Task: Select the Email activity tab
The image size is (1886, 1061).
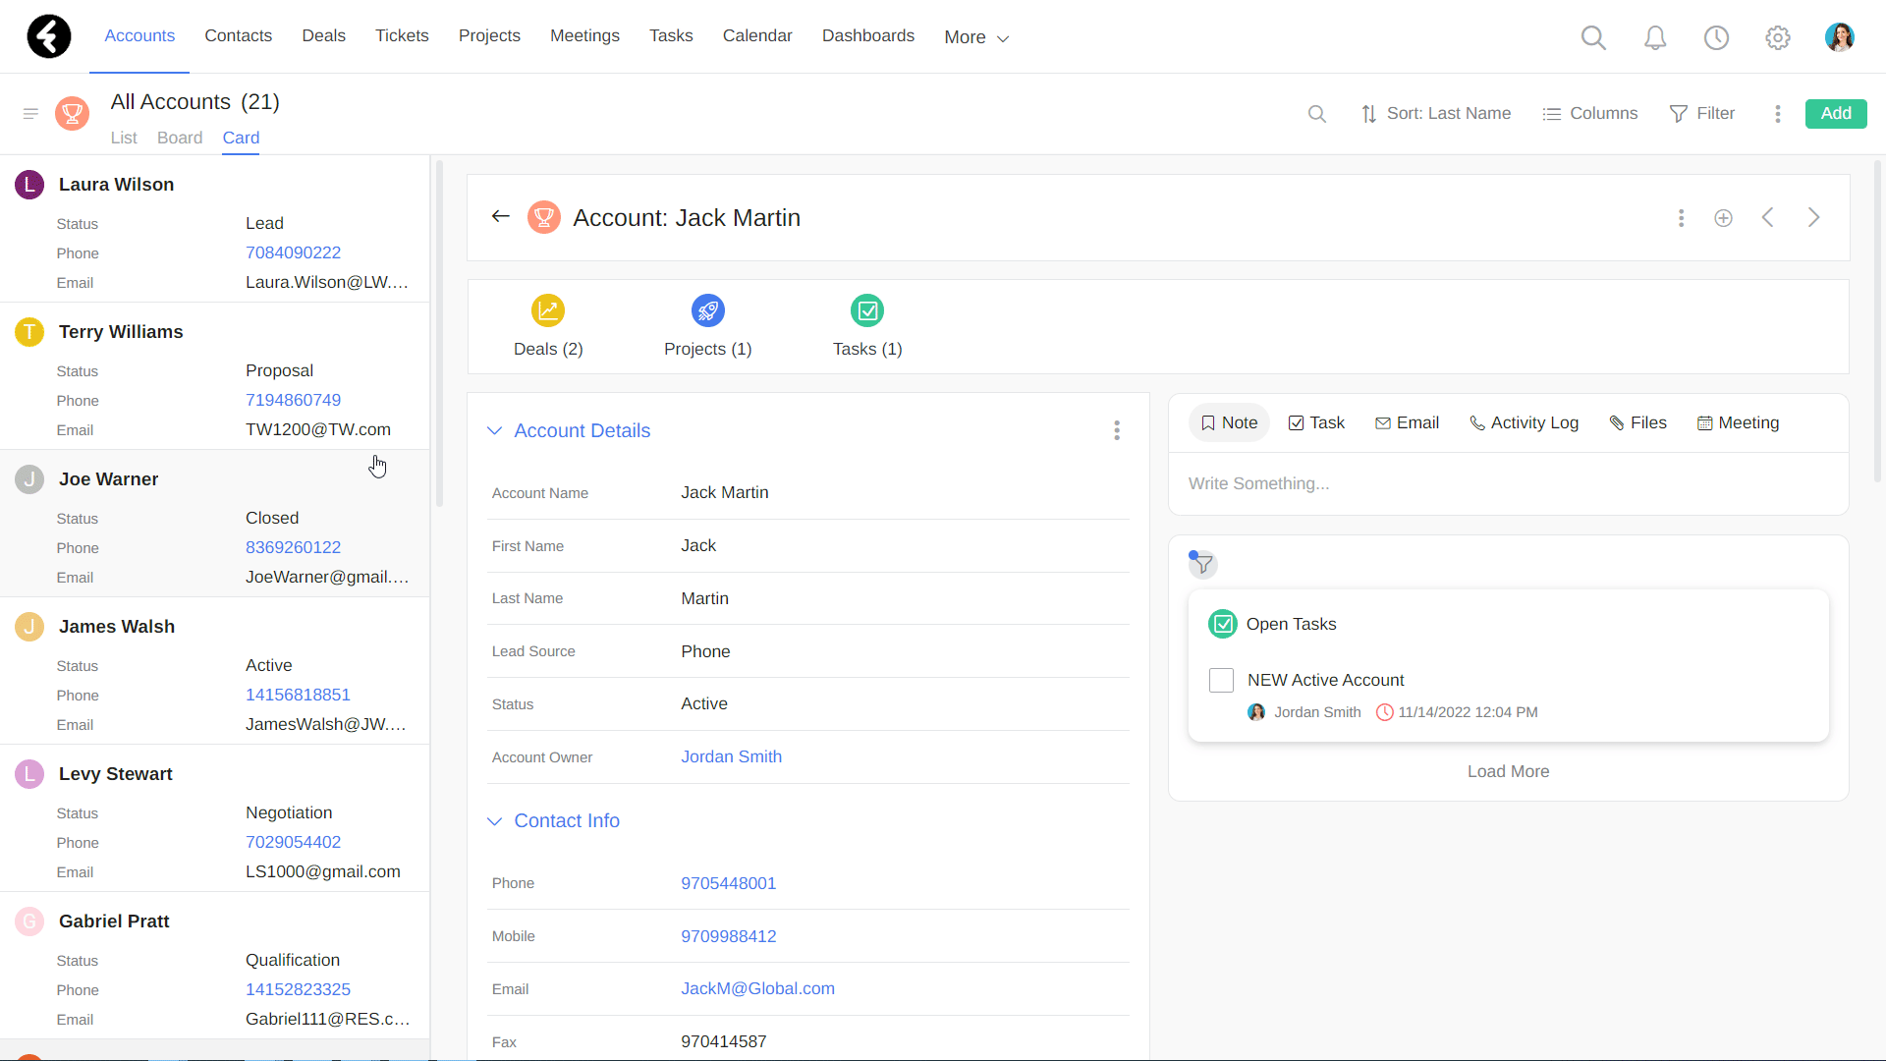Action: (1408, 423)
